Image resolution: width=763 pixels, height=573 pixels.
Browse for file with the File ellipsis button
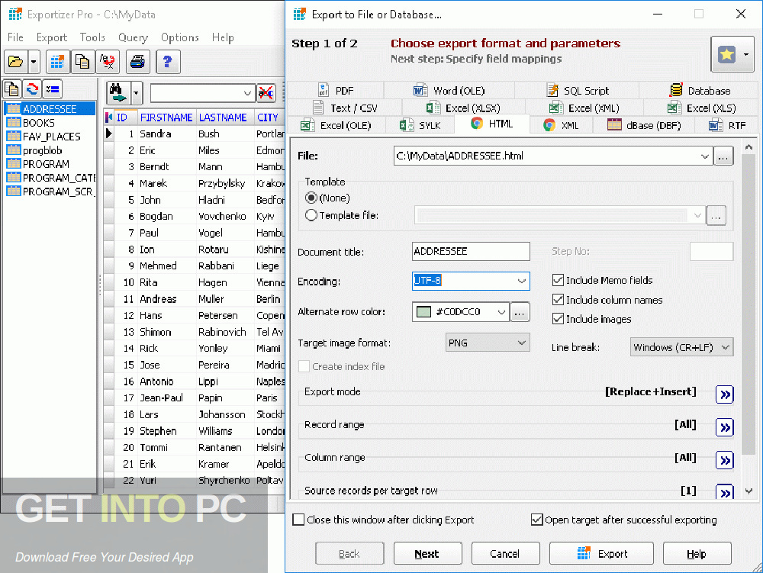[723, 156]
